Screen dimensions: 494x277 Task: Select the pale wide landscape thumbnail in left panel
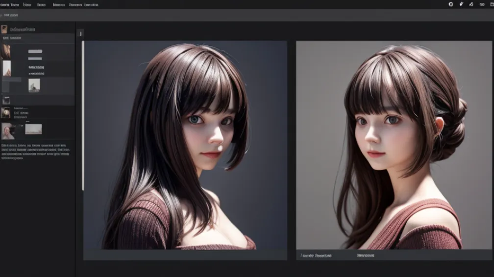coord(33,129)
